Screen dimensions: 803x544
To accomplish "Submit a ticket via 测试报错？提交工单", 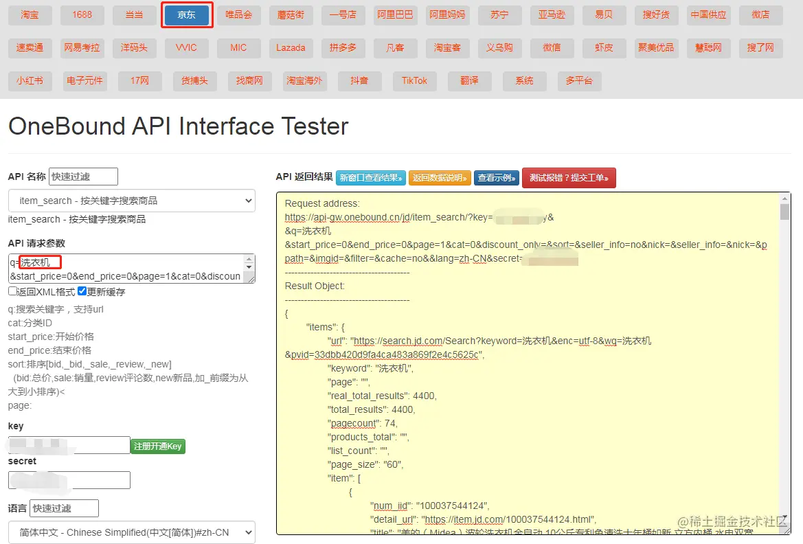I will pos(569,178).
